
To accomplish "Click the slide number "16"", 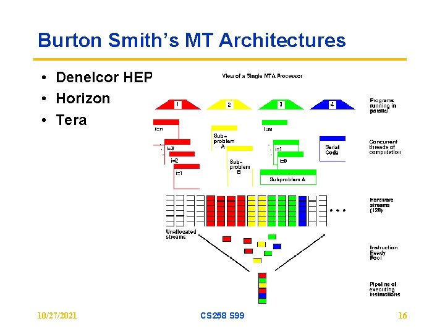I will tap(402, 315).
